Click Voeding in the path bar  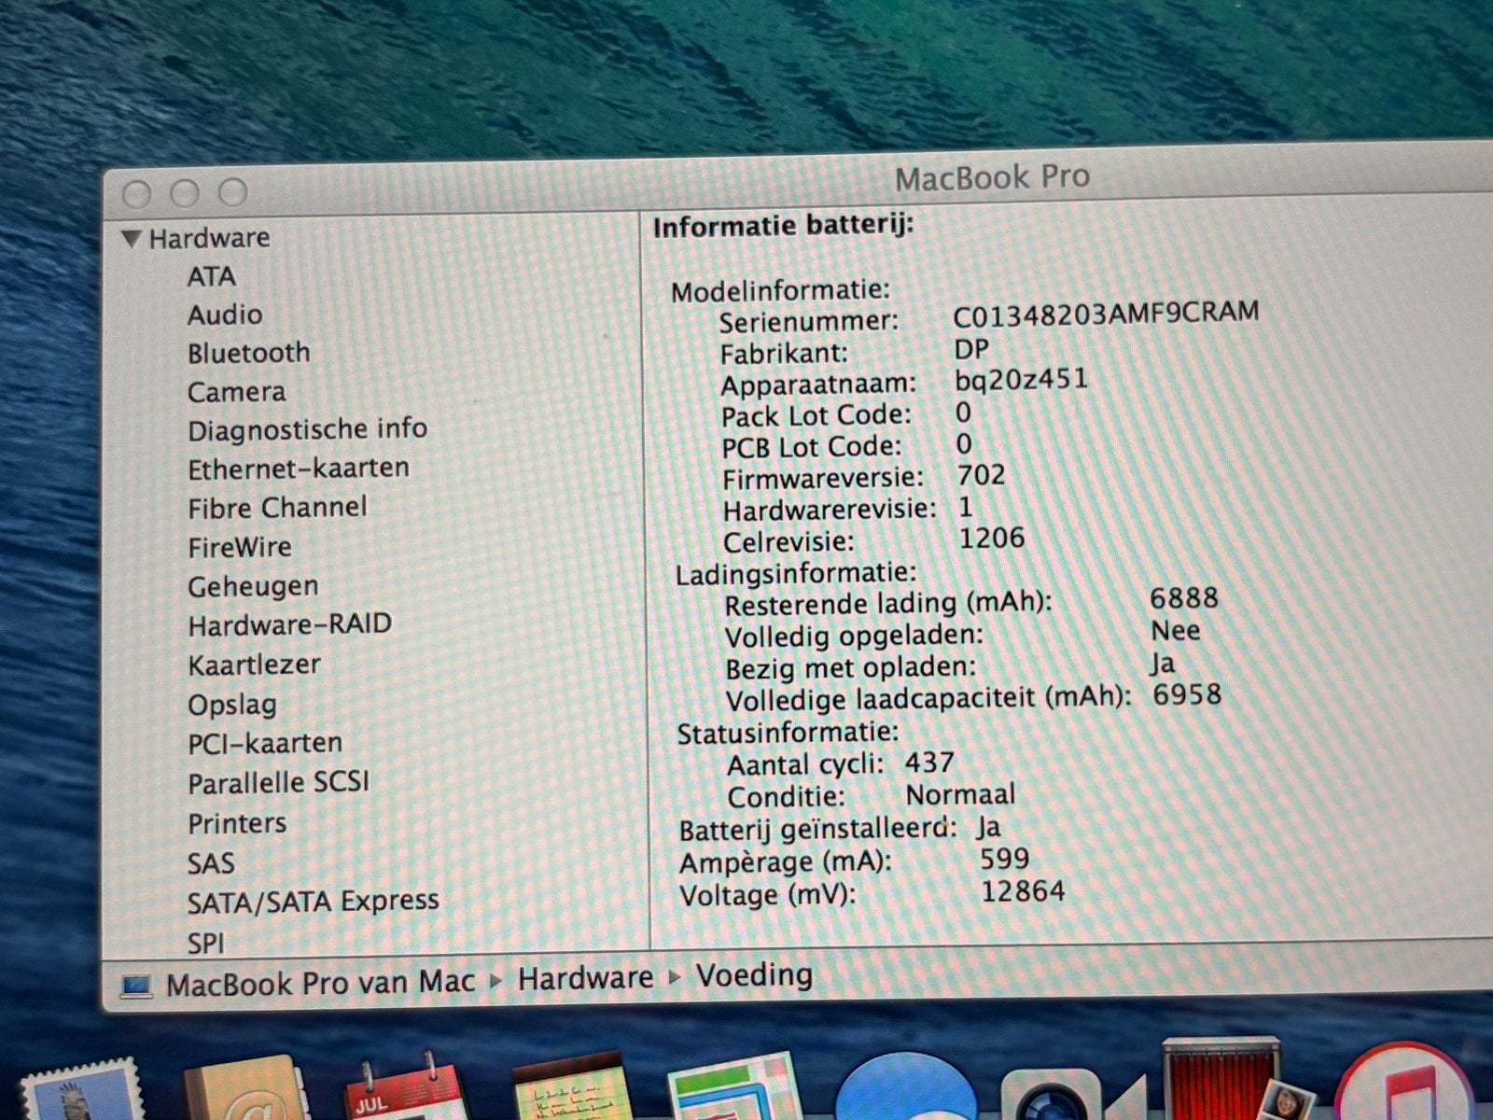(x=754, y=975)
